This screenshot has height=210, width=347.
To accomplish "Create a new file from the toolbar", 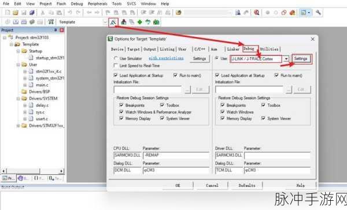I will [8, 12].
